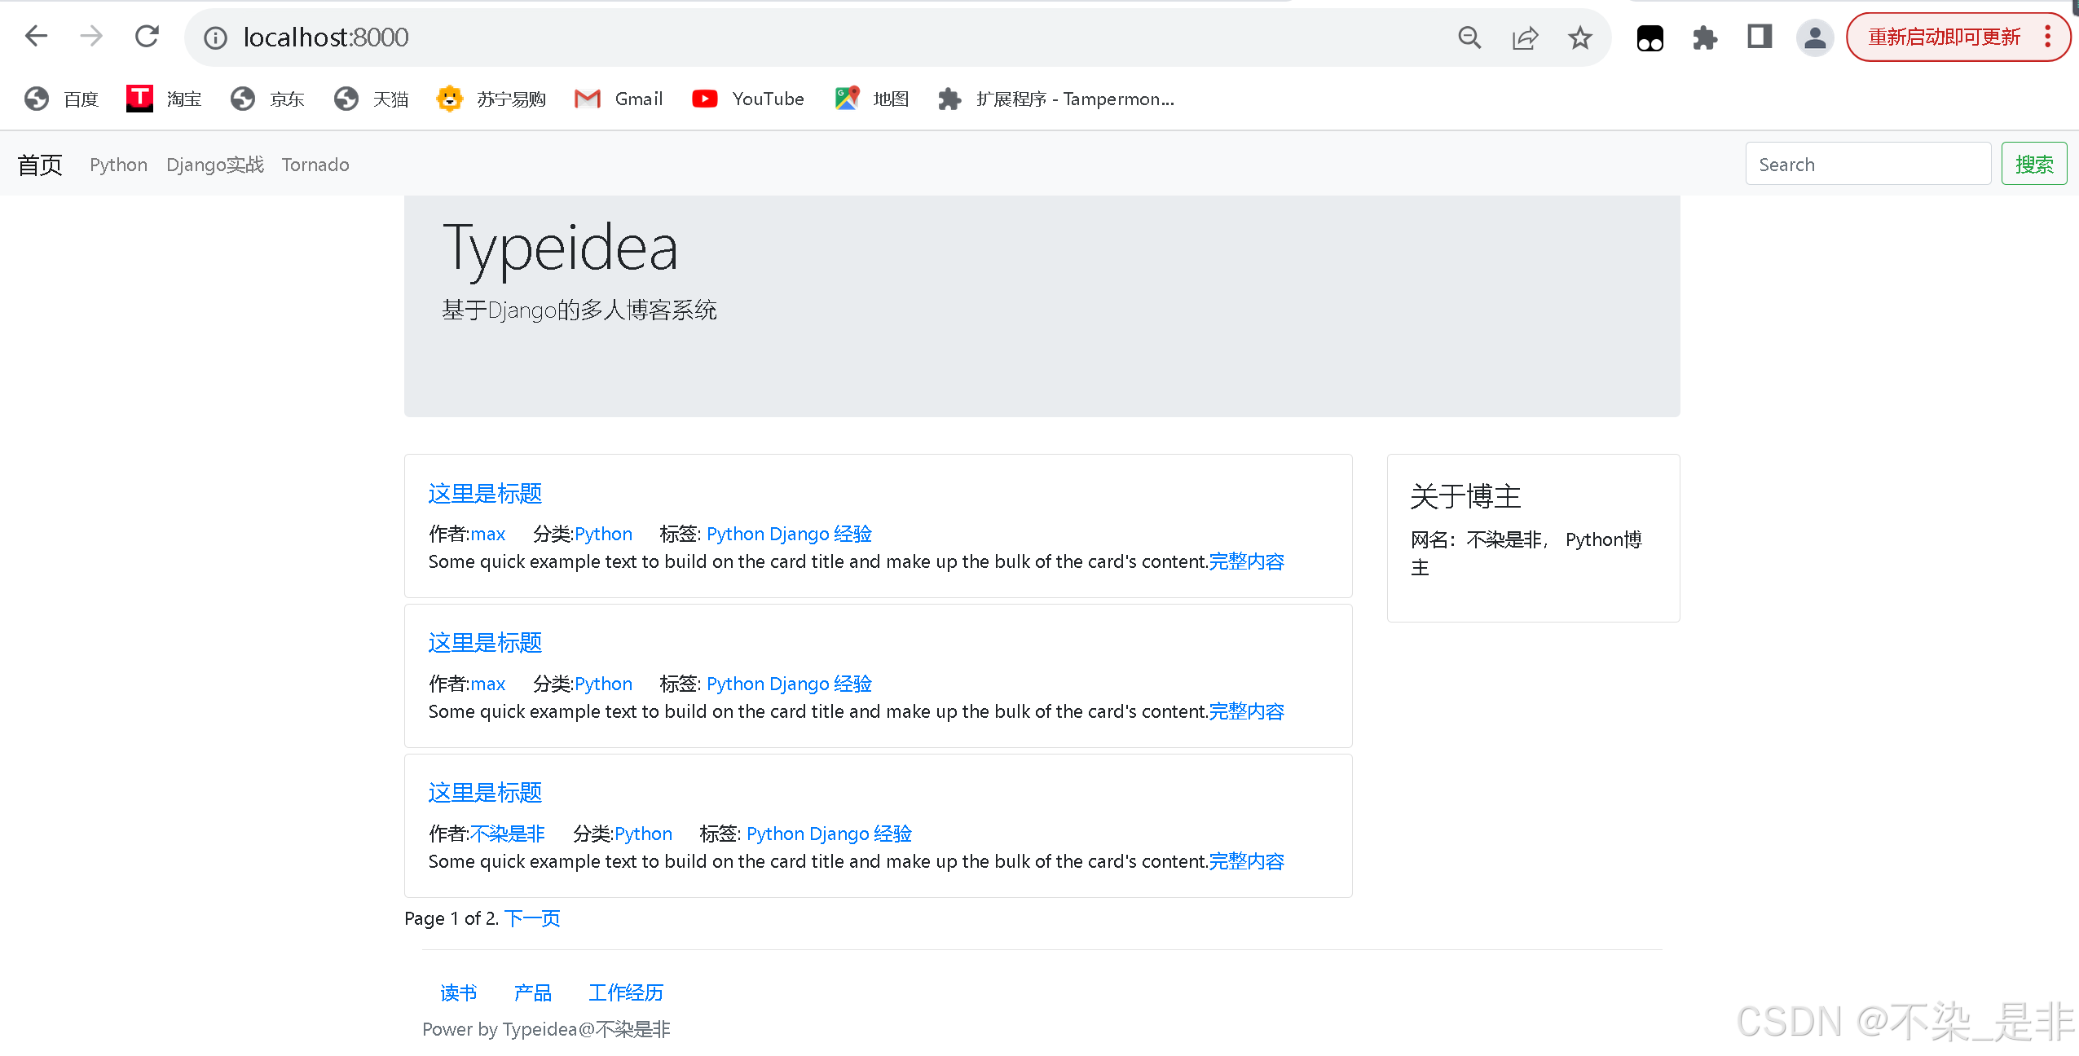This screenshot has height=1056, width=2079.
Task: Open 完整内容 of the first post
Action: coord(1246,561)
